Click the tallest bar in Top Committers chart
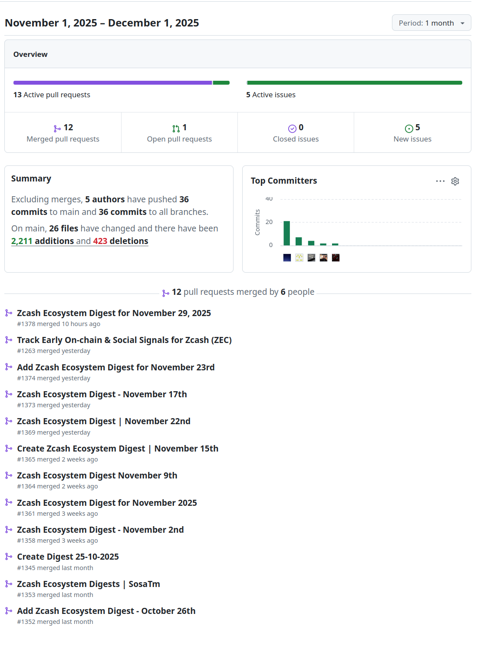487x653 pixels. coord(286,233)
